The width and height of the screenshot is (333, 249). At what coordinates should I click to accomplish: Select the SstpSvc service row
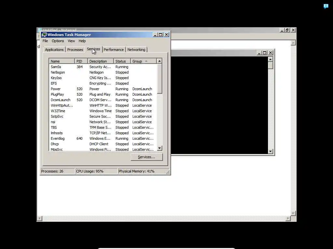coord(103,116)
